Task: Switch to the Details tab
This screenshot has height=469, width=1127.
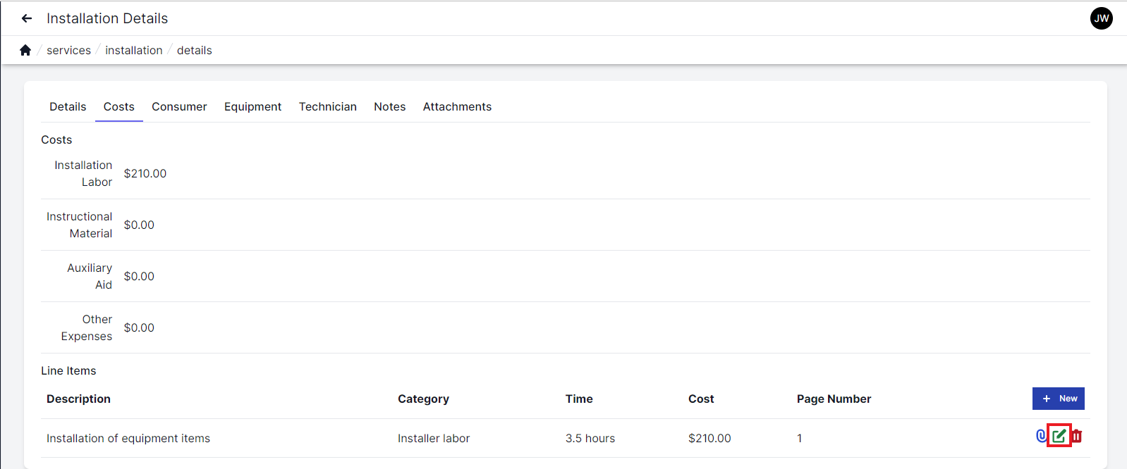Action: point(68,106)
